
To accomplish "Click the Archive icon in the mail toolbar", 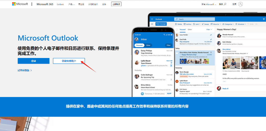I will point(185,24).
